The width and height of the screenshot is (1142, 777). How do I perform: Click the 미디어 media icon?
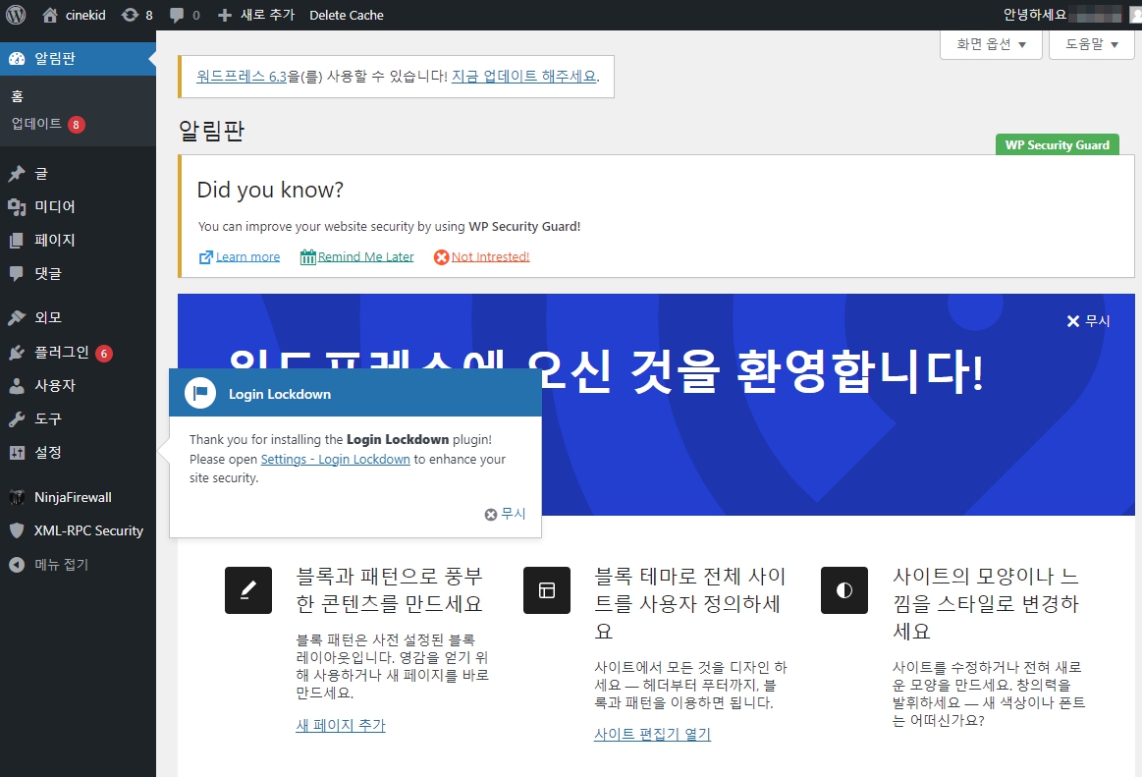[17, 207]
